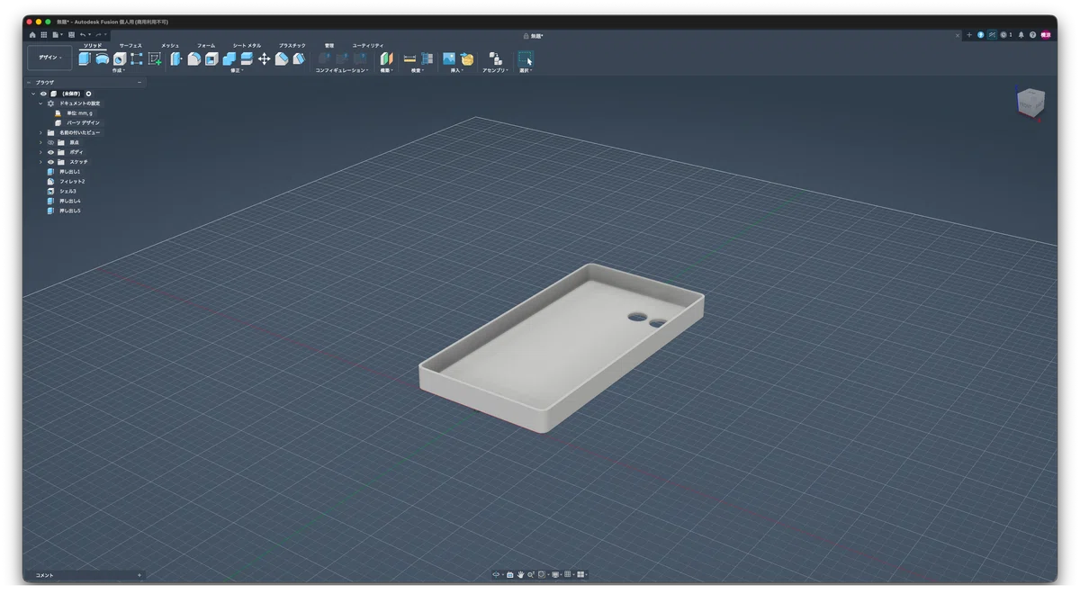
Task: Expand the スケッチ folder
Action: [x=40, y=162]
